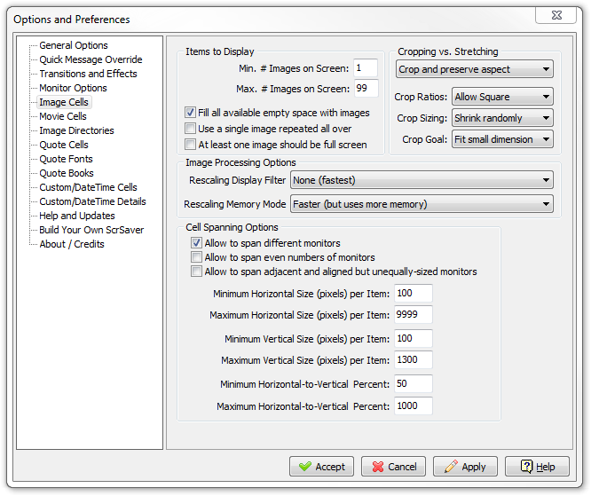The image size is (591, 496).
Task: Expand the Rescaling Memory Mode combo box
Action: point(422,204)
